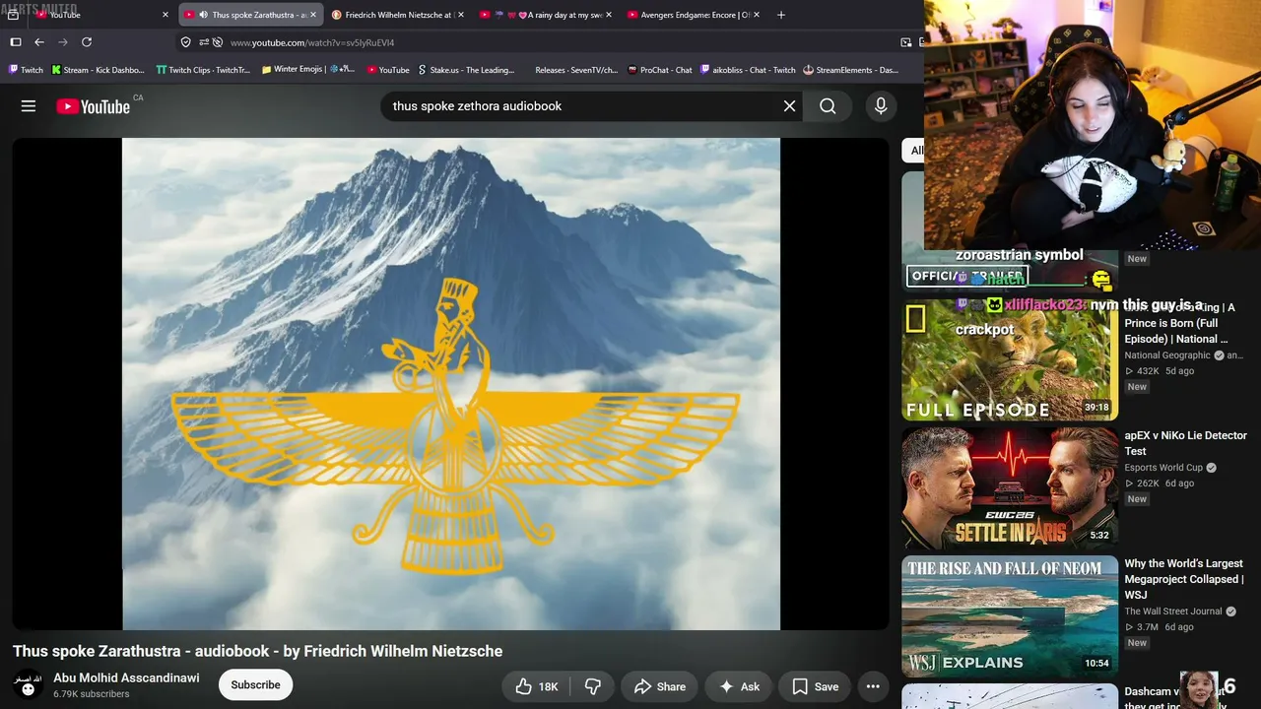1261x709 pixels.
Task: Open the ProChat - Chat bookmark
Action: pos(659,70)
